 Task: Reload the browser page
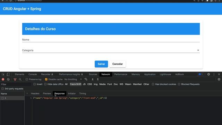(x=11, y=1)
